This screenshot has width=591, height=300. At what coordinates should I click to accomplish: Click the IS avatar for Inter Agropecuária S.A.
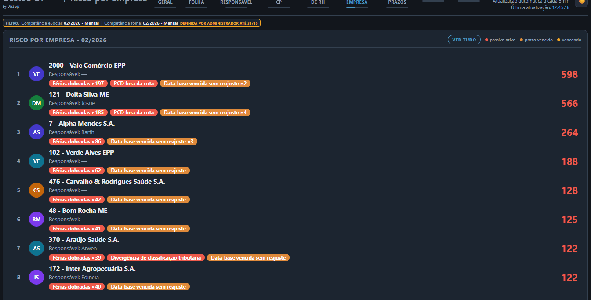pyautogui.click(x=36, y=277)
